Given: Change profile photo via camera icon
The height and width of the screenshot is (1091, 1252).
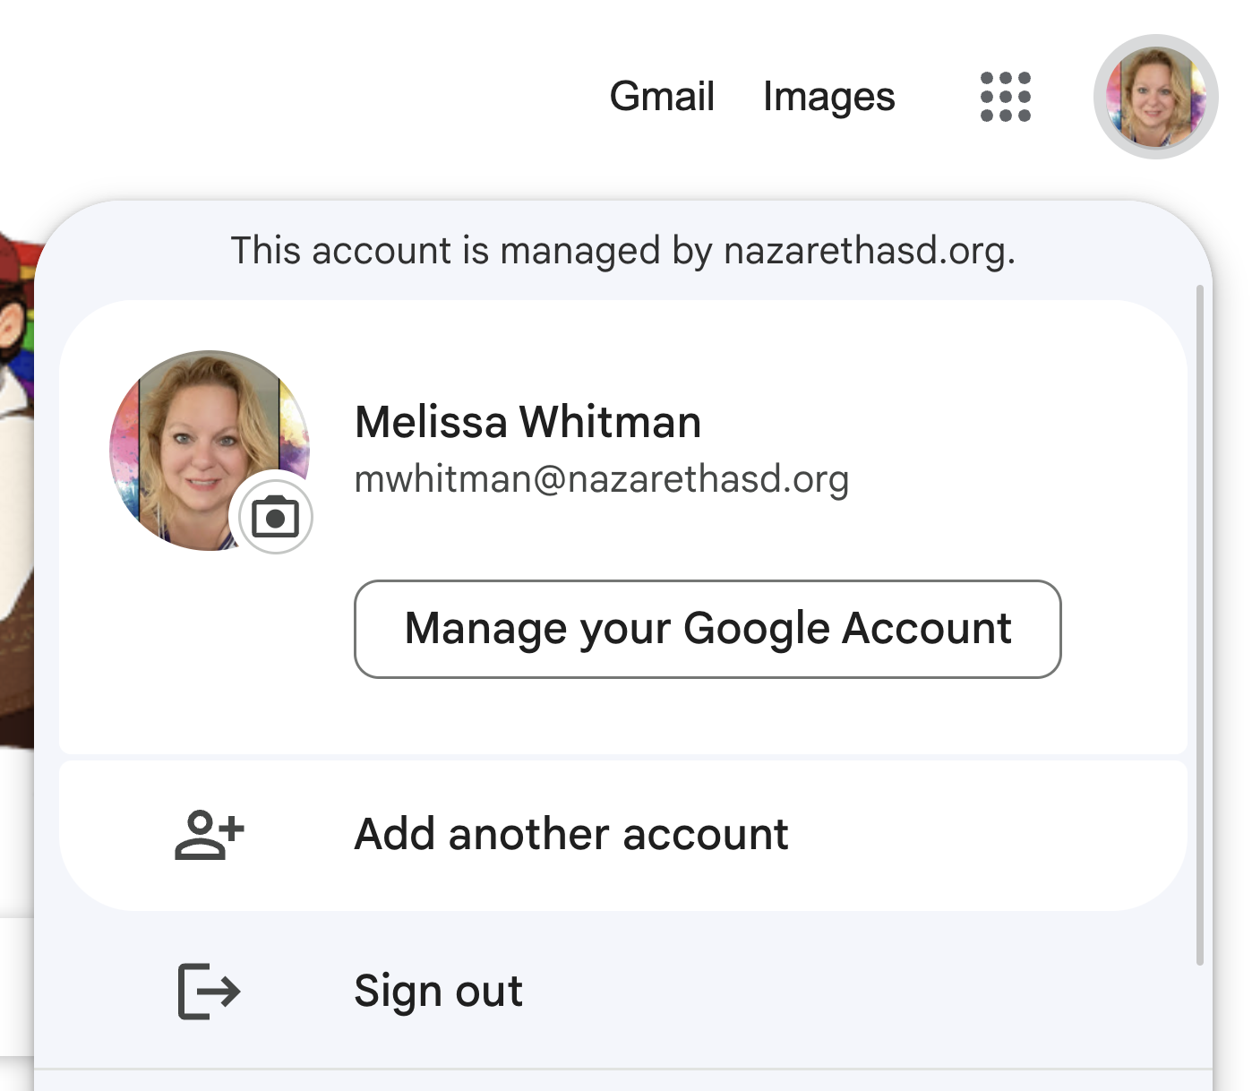Looking at the screenshot, I should [x=275, y=517].
